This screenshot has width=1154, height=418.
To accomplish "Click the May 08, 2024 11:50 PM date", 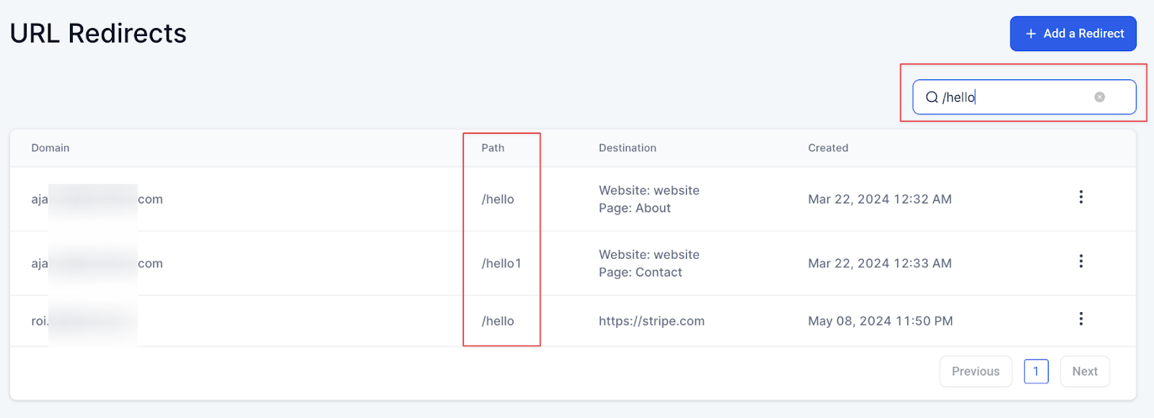I will pos(880,321).
